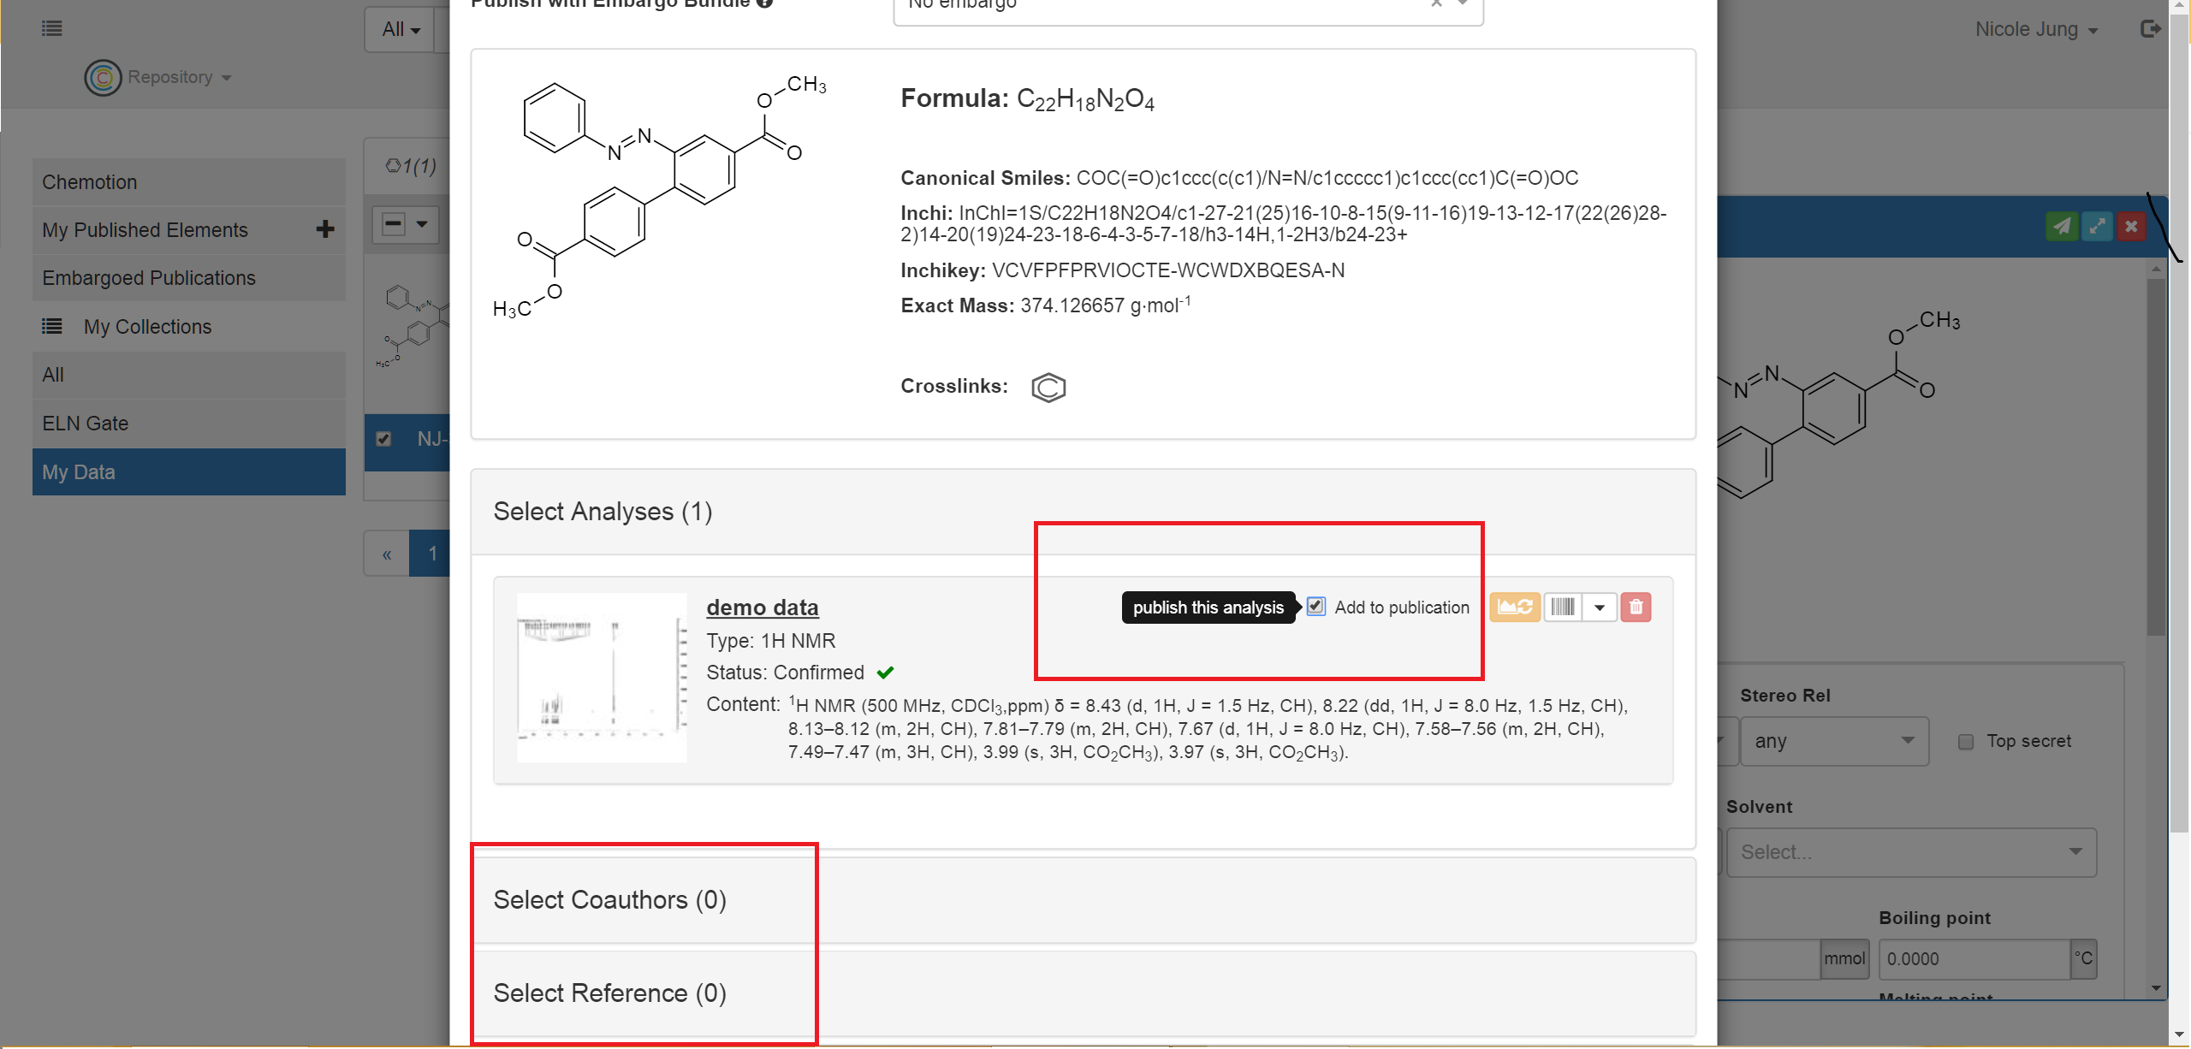This screenshot has width=2191, height=1049.
Task: Open the Nicole Jung user dropdown
Action: tap(2035, 30)
